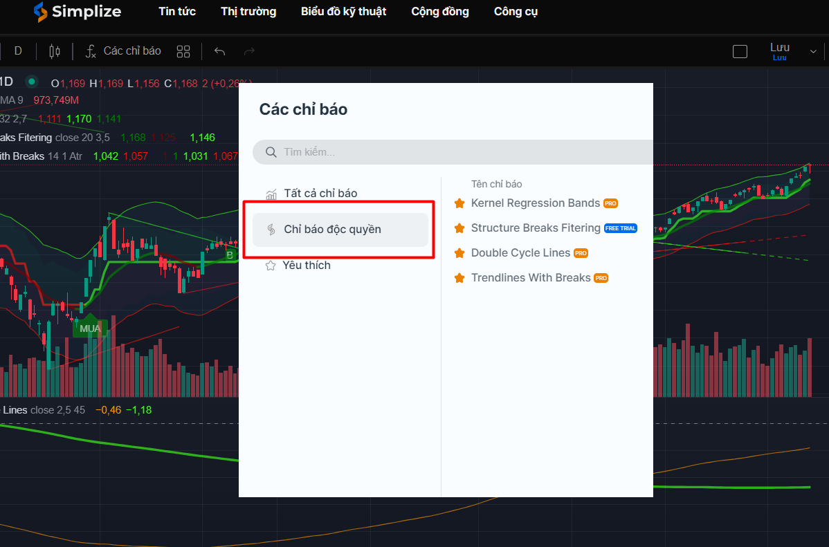Click the green MUA buy signal marker
The height and width of the screenshot is (547, 829).
coord(90,328)
